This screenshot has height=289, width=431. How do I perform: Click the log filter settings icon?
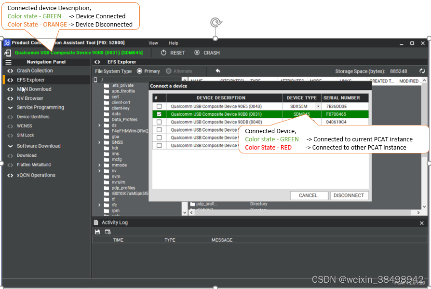[x=108, y=232]
